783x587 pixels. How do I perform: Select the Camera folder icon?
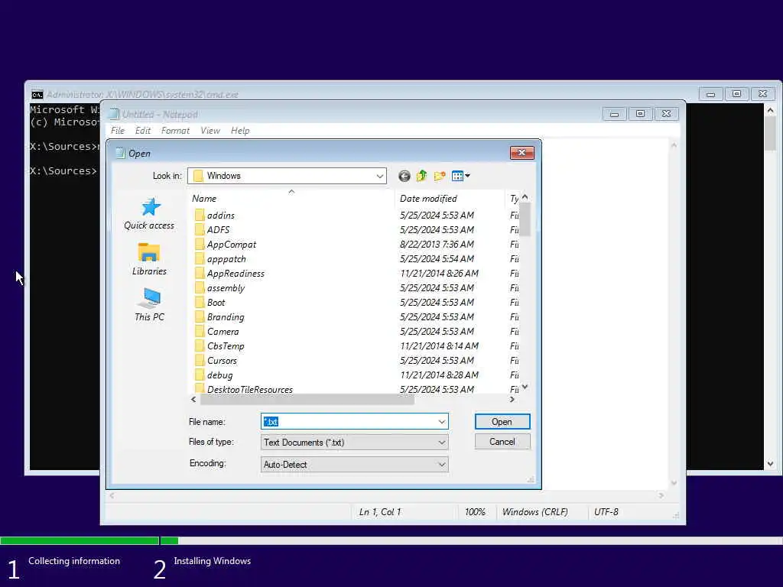(x=200, y=331)
